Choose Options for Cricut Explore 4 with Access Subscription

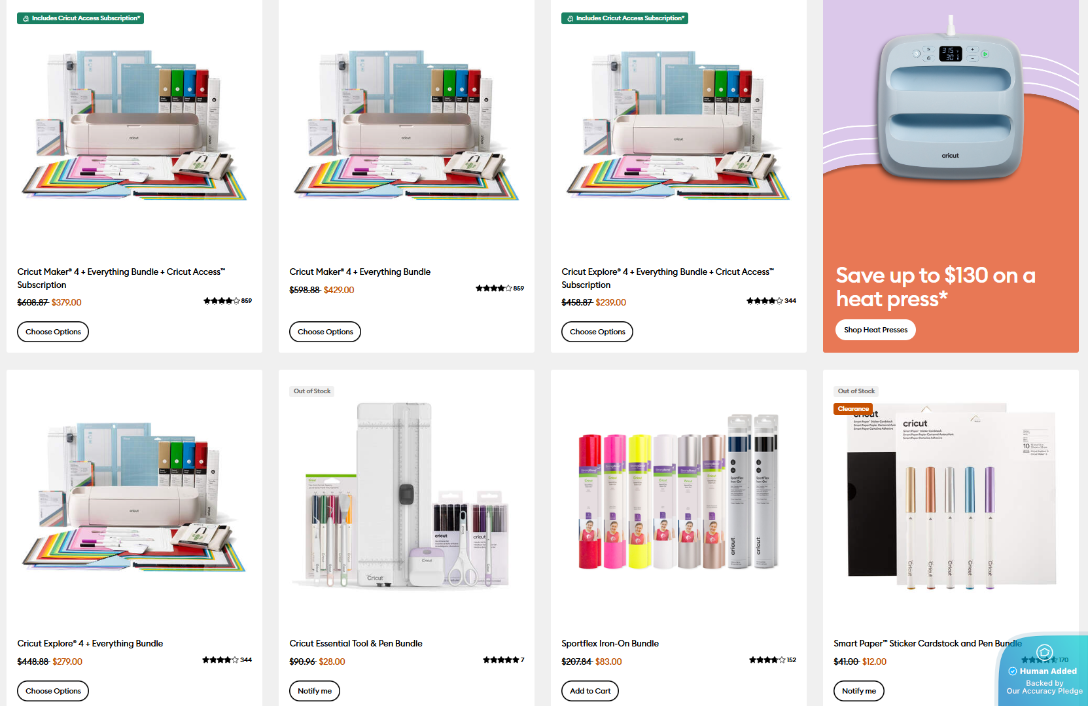(597, 332)
